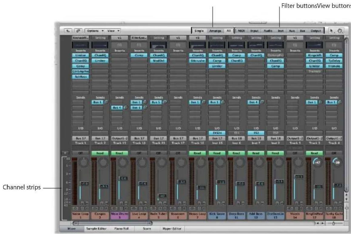This screenshot has height=234, width=351.
Task: Click the format icon on Vocals strip
Action: point(290,208)
